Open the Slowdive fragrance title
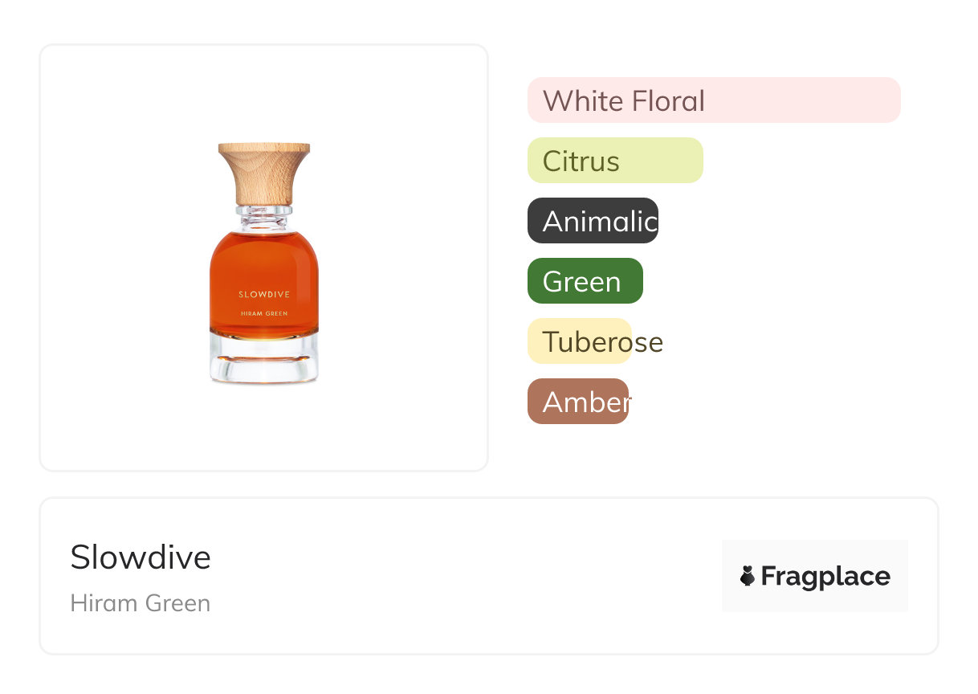Screen dimensions: 978x694 tap(141, 557)
